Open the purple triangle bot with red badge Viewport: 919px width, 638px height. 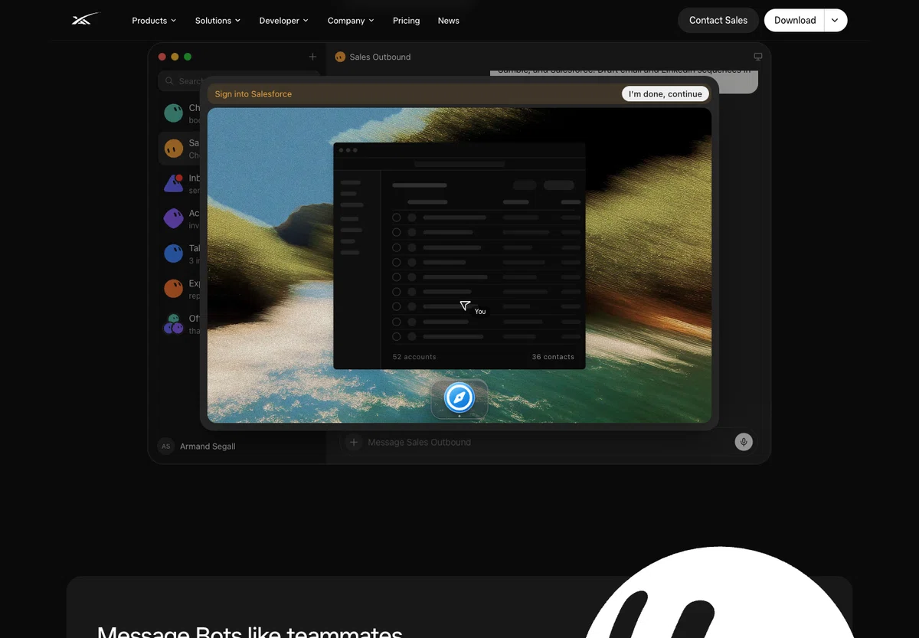click(x=174, y=183)
